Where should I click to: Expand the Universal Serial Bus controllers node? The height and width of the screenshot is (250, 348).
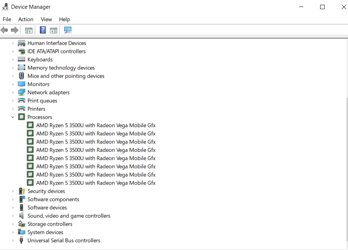click(13, 240)
